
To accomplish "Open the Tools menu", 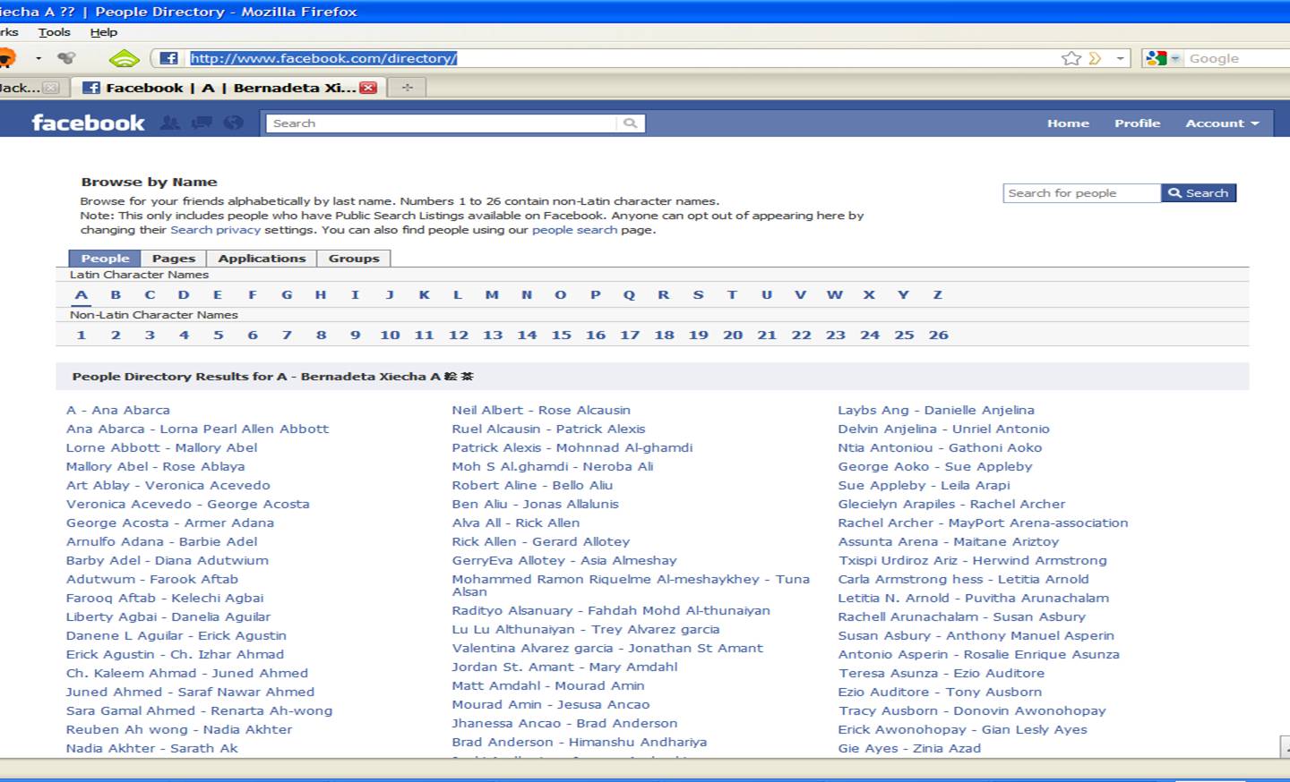I will 54,31.
